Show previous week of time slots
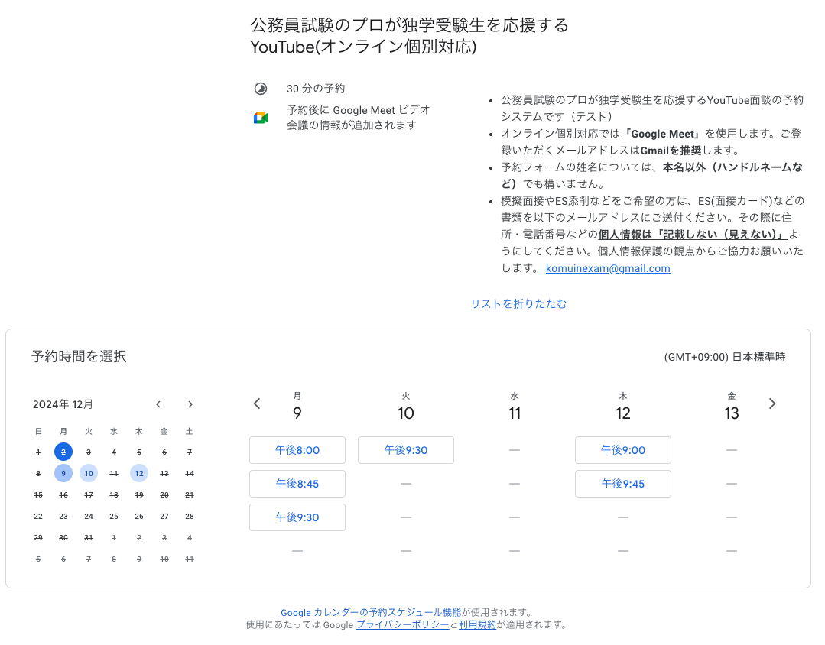 (x=257, y=404)
